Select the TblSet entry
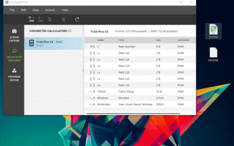 pyautogui.click(x=101, y=91)
